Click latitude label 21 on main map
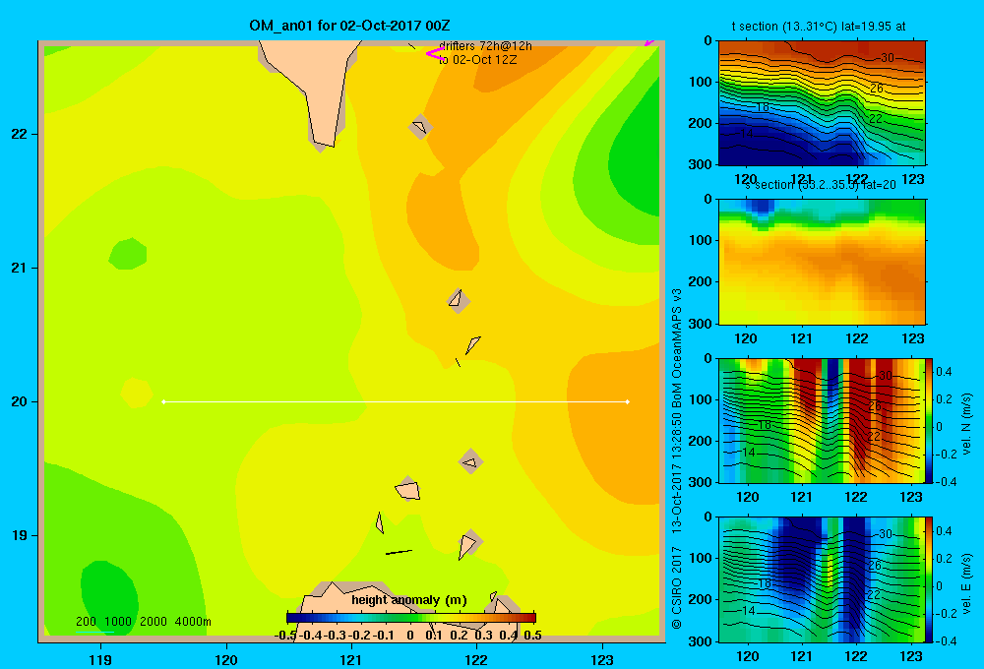The width and height of the screenshot is (984, 669). pos(19,268)
